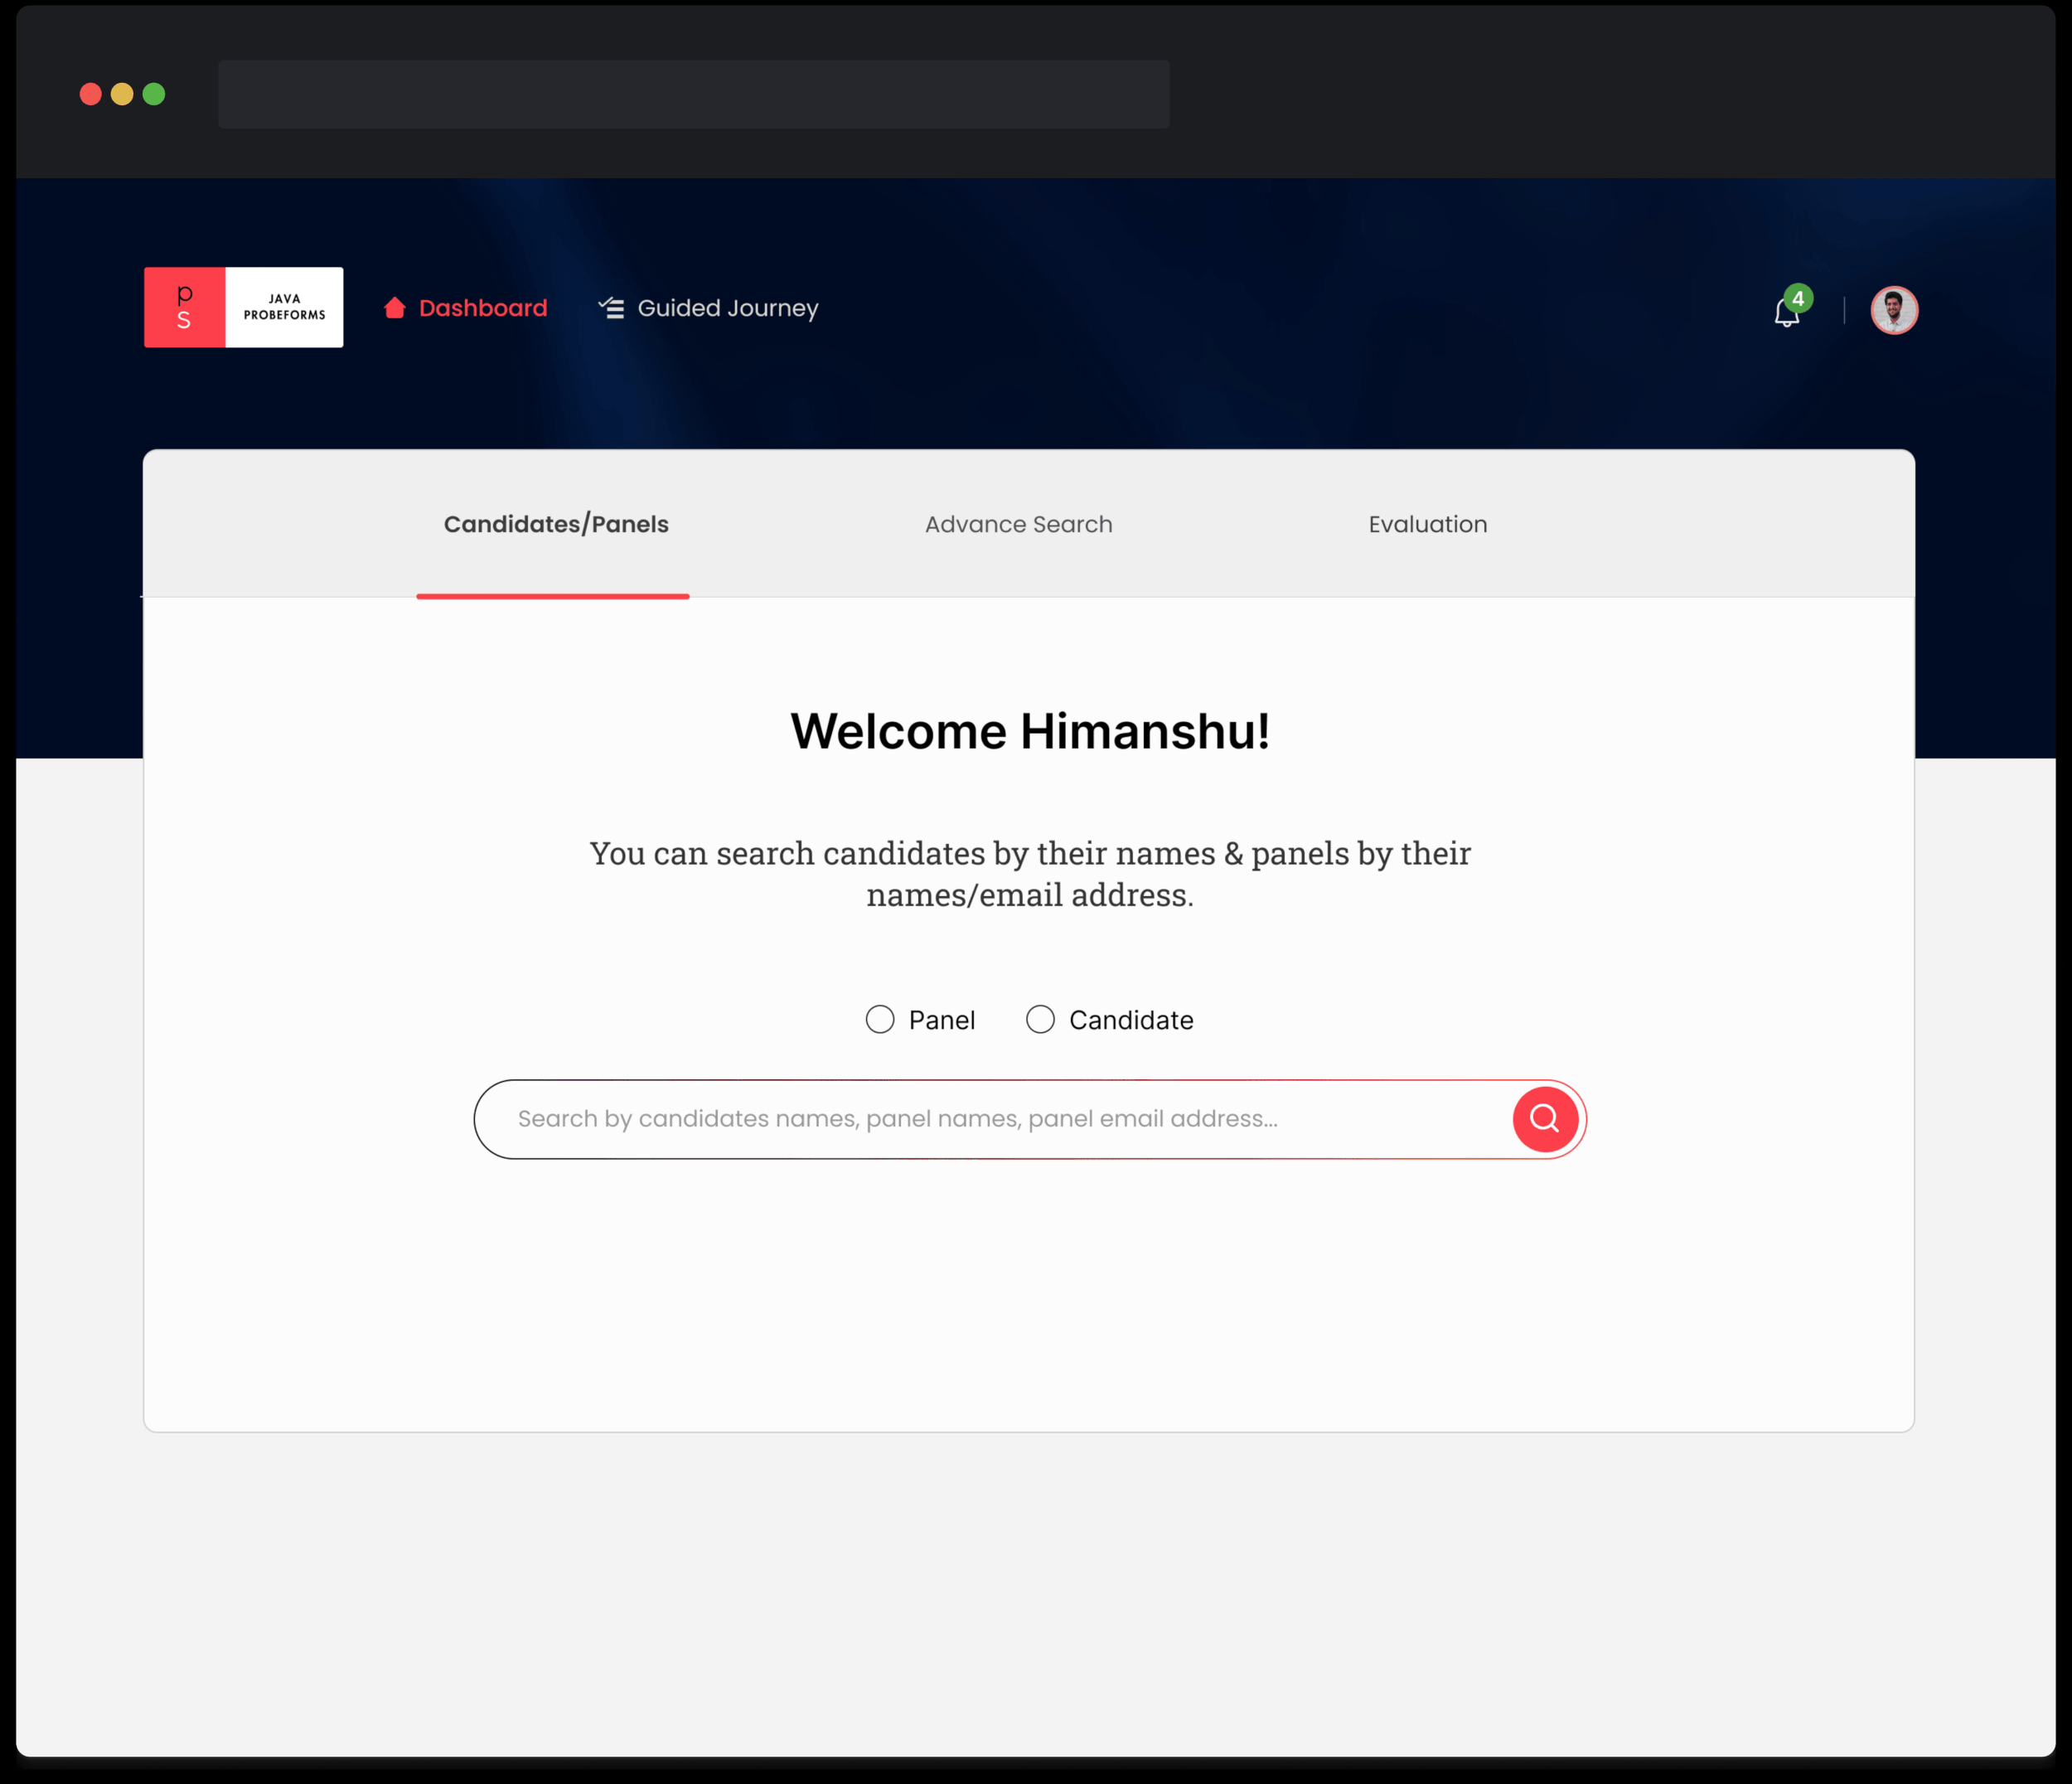Click the Guided Journey checklist icon

tap(611, 308)
